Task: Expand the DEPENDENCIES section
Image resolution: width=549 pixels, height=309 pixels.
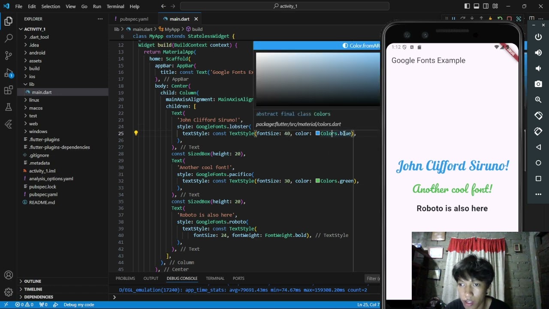Action: tap(39, 297)
